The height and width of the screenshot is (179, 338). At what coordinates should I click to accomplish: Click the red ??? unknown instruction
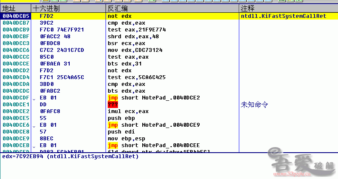(x=113, y=104)
